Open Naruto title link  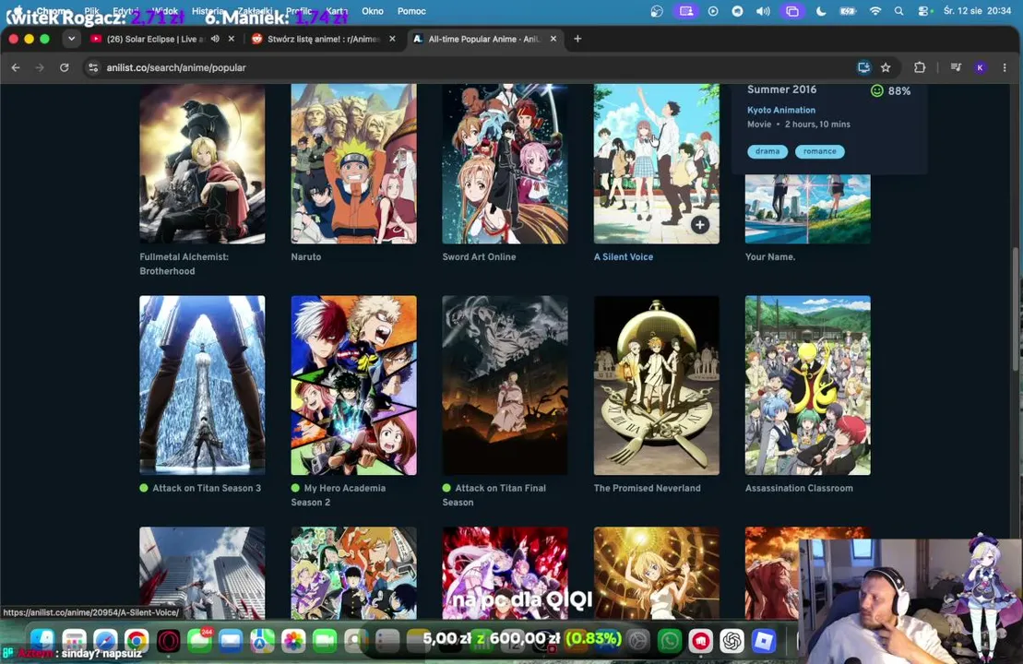coord(306,257)
